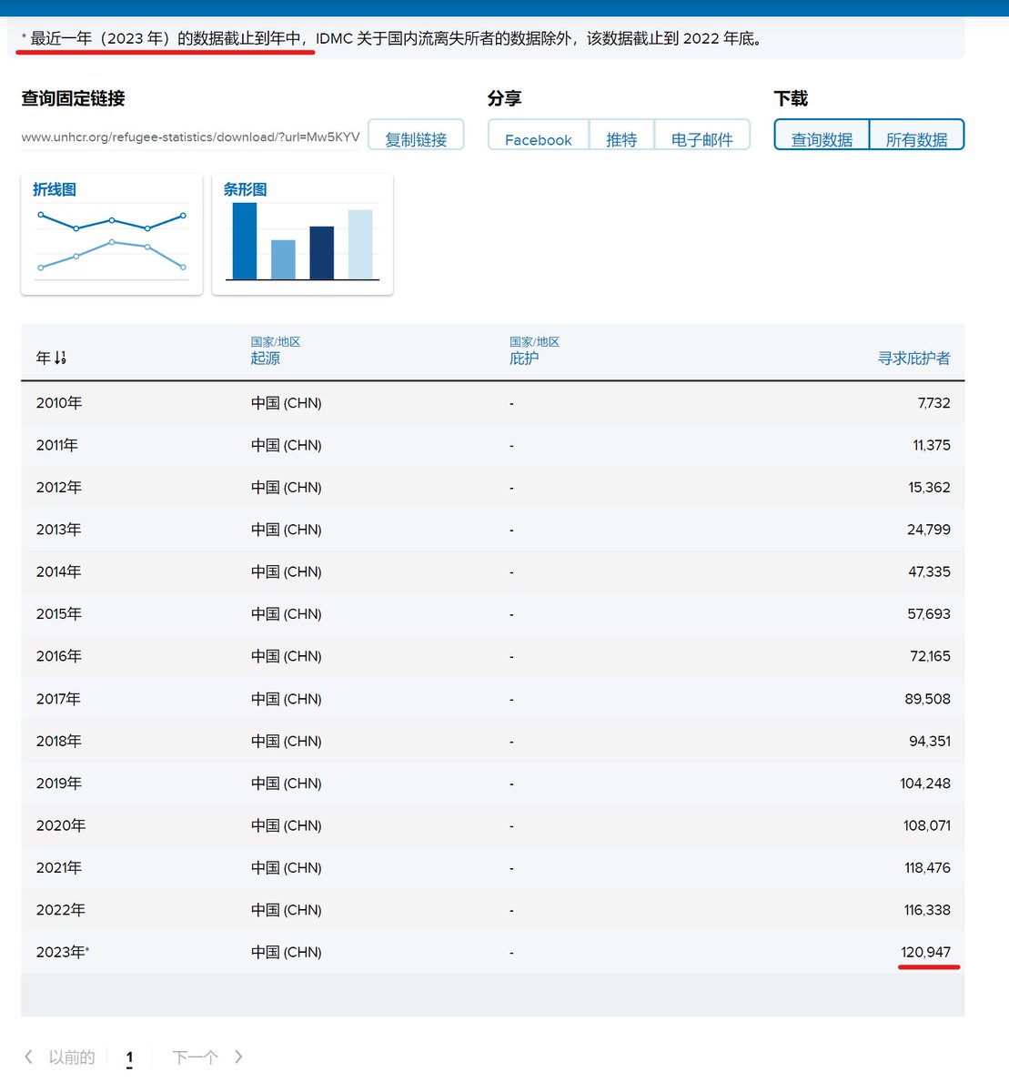This screenshot has height=1092, width=1009.
Task: Click the 2014年 year cell
Action: coord(59,571)
